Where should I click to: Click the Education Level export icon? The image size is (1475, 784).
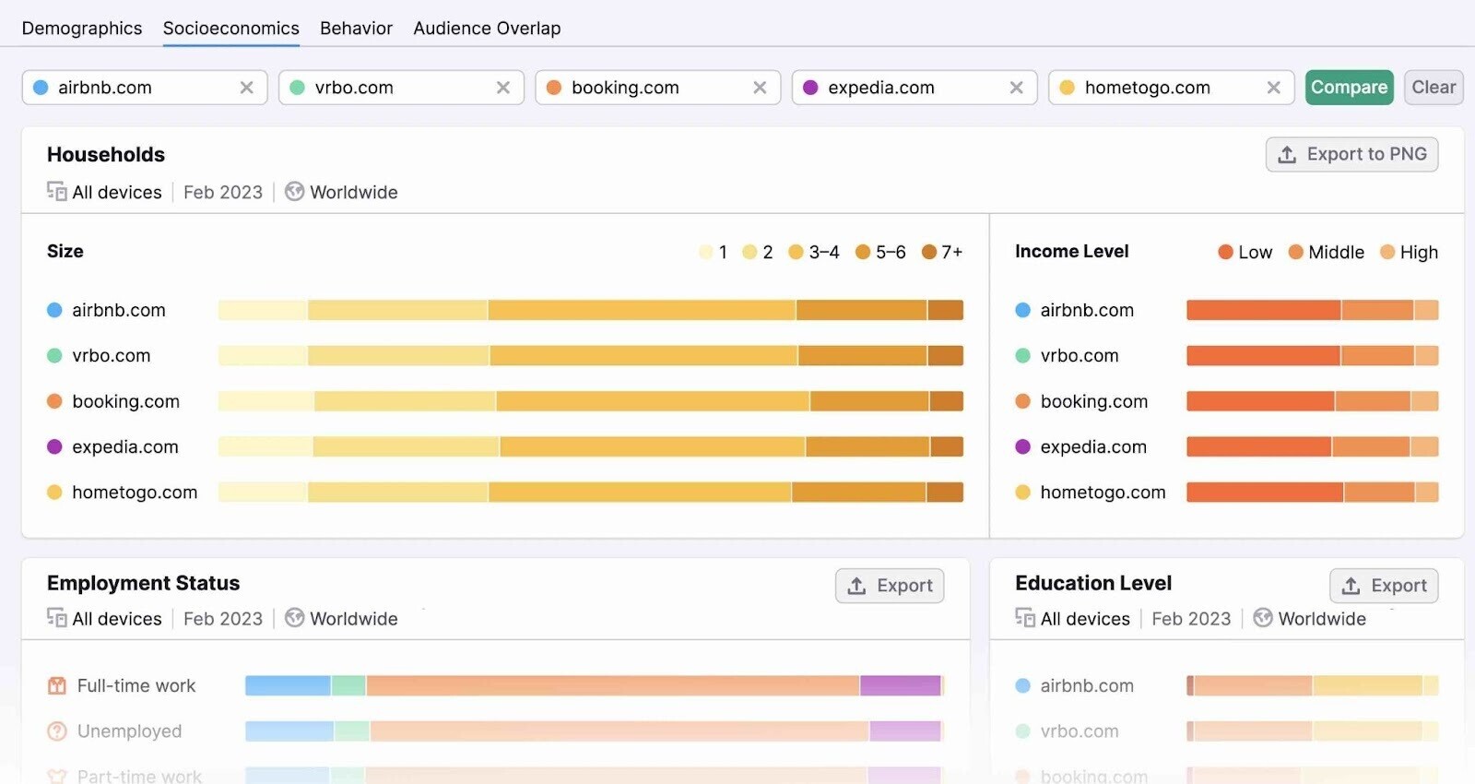coord(1351,586)
